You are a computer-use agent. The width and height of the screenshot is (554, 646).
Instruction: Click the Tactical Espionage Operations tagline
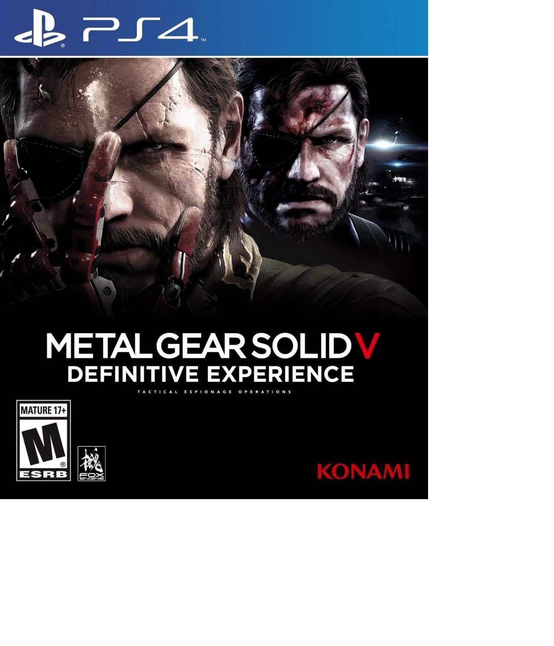214,392
